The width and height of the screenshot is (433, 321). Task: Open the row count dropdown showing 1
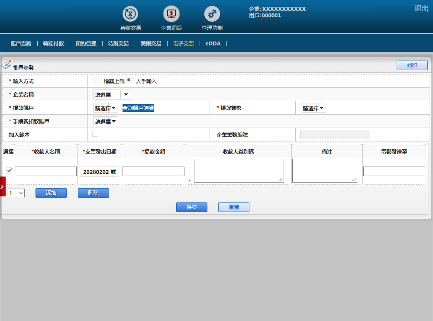pos(16,193)
